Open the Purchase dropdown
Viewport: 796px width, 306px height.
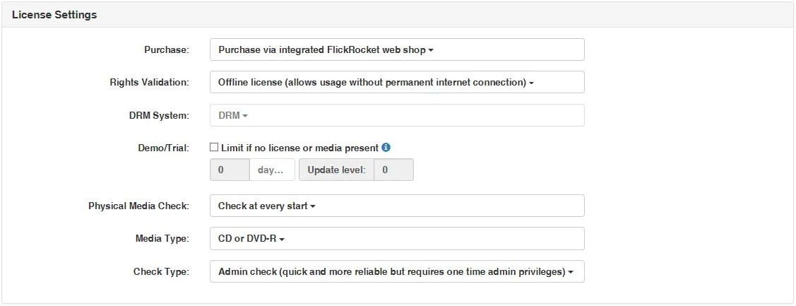coord(397,49)
